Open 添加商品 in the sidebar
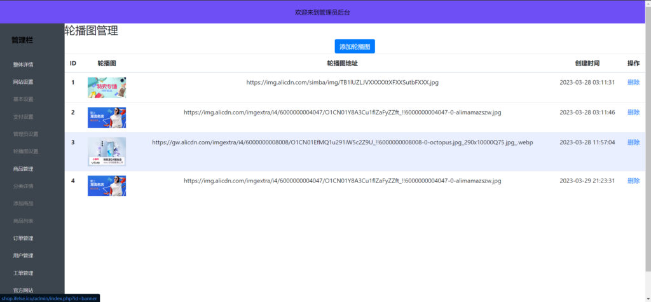Screen dimensions: 651x302 tap(24, 203)
